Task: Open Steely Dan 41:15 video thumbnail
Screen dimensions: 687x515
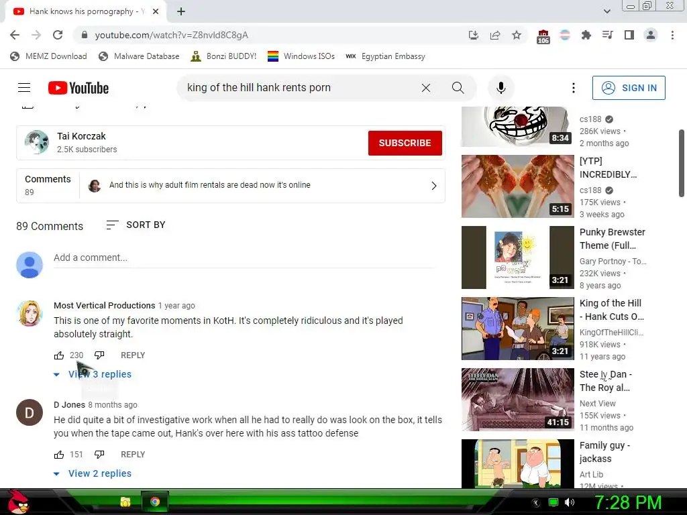Action: click(517, 400)
